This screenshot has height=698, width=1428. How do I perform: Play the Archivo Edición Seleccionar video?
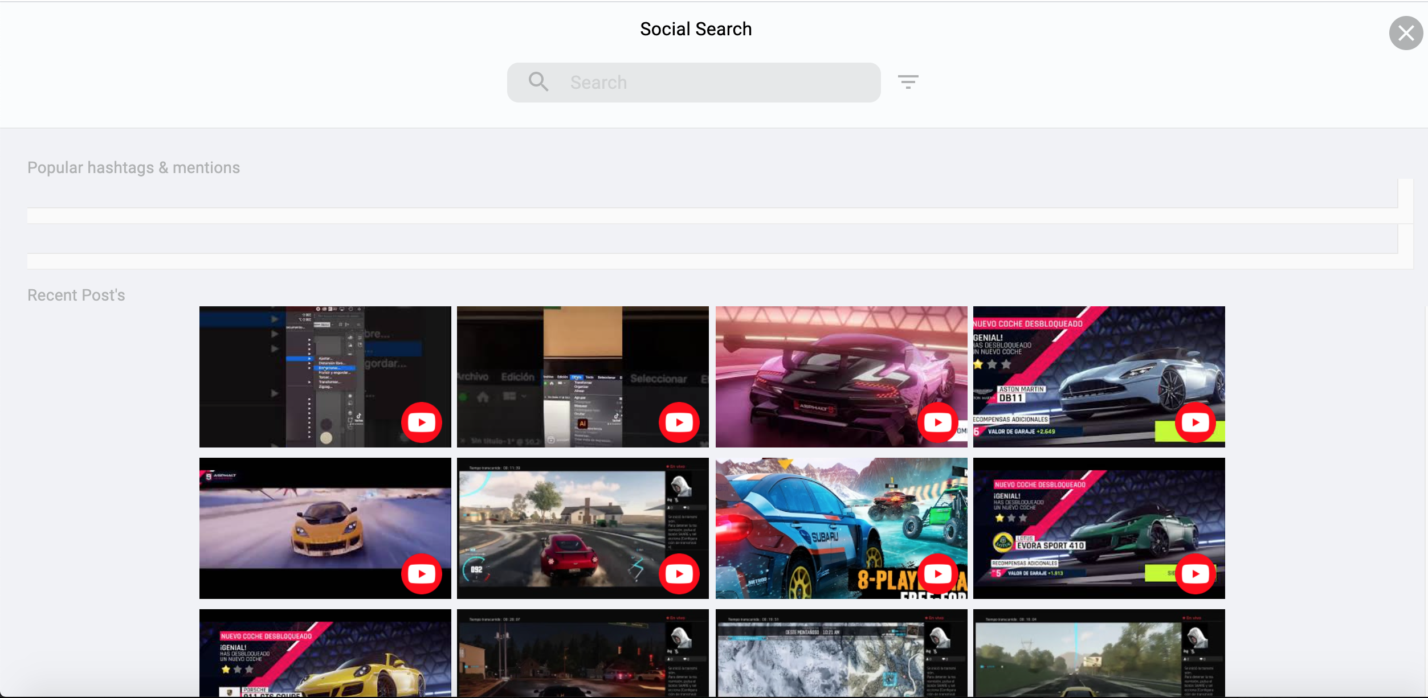[x=679, y=422]
